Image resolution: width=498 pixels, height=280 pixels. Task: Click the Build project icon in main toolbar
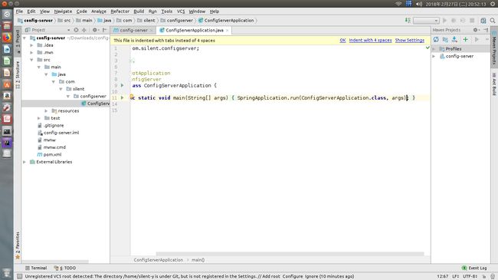point(408,21)
